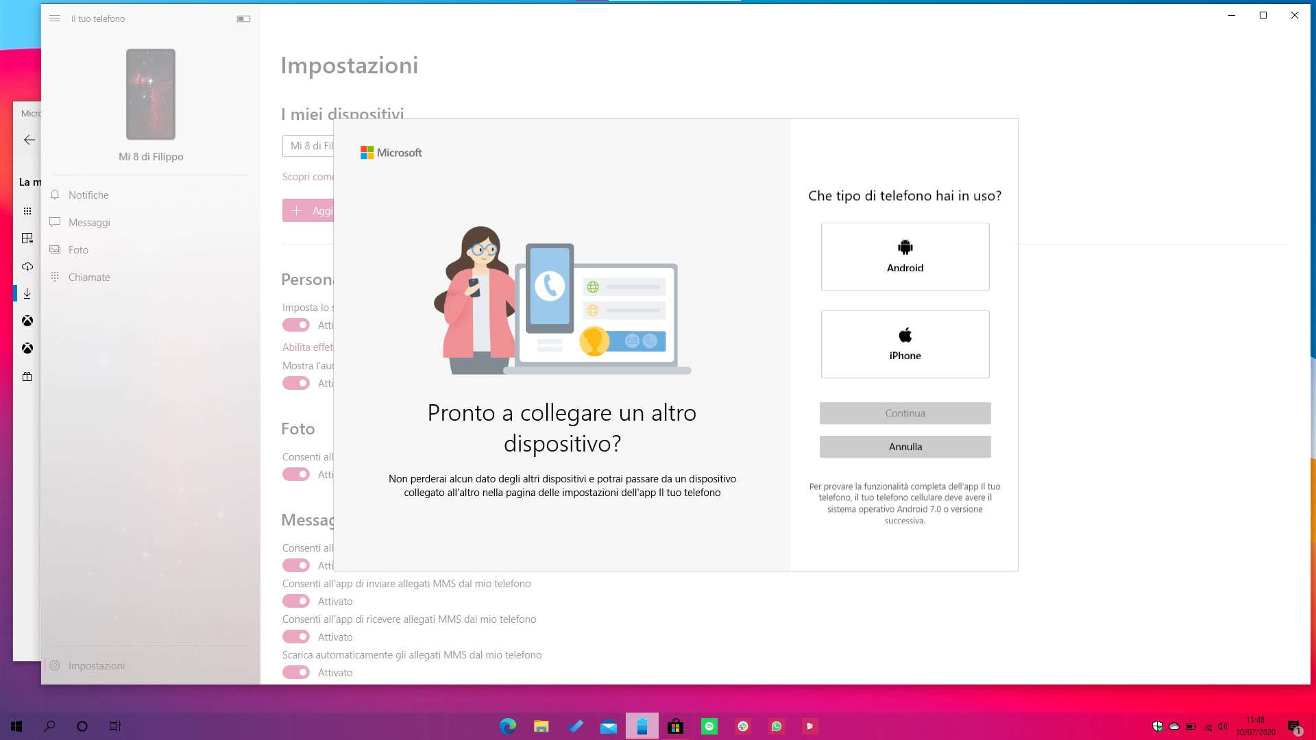Click the first Xbox icon in Microsoft Store
This screenshot has height=740, width=1316.
click(27, 321)
